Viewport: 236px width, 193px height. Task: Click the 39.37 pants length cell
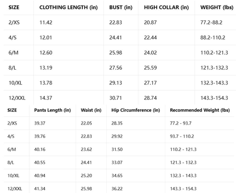[x=40, y=123]
